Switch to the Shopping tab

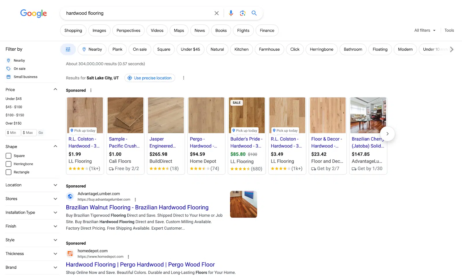coord(73,31)
